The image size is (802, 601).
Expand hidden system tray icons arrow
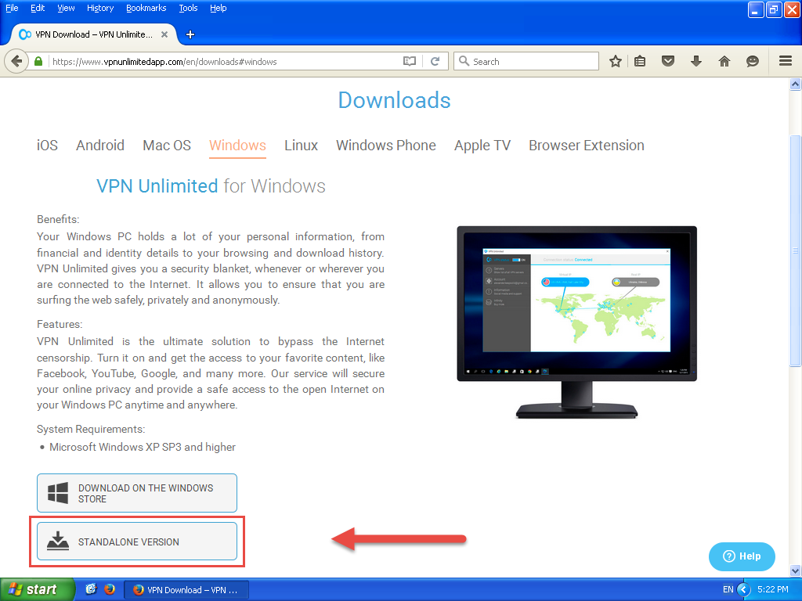pos(744,589)
